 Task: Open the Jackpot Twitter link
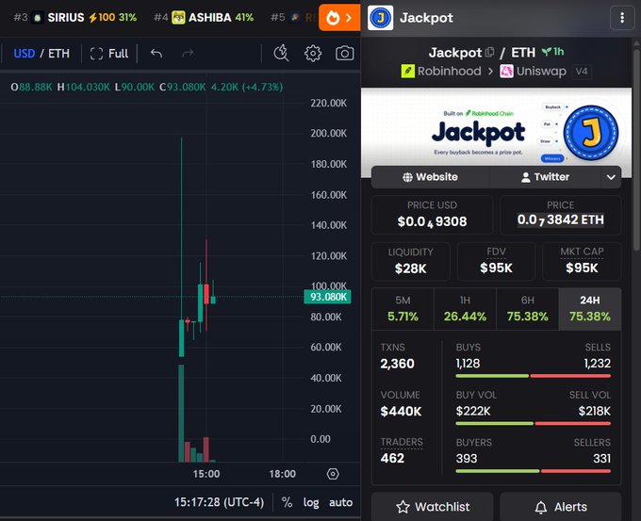pos(546,177)
